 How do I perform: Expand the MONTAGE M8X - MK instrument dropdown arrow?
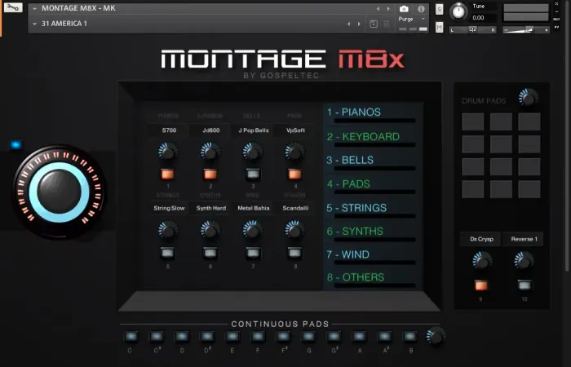coord(34,8)
